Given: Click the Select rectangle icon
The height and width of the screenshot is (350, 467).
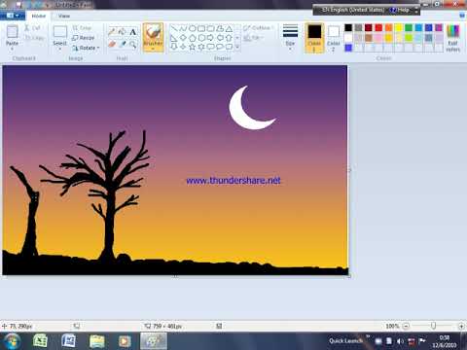Looking at the screenshot, I should point(60,32).
